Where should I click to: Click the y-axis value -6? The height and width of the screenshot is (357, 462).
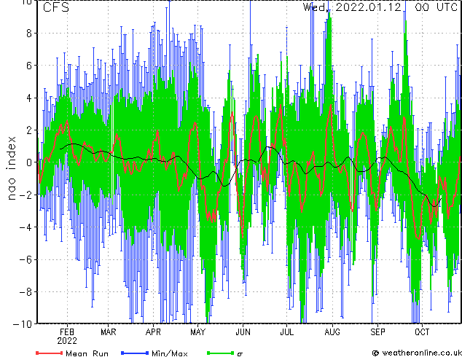tap(26, 259)
